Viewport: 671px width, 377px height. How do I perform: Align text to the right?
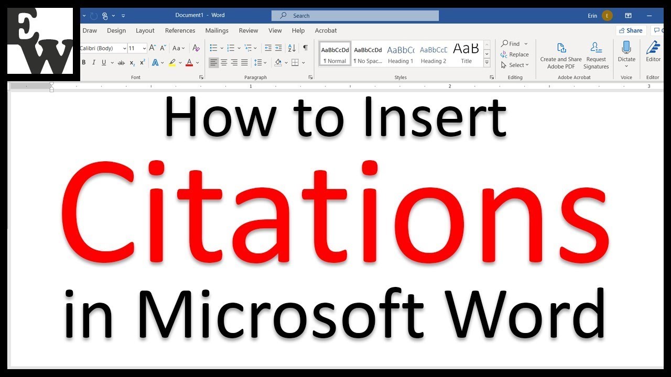coord(234,63)
